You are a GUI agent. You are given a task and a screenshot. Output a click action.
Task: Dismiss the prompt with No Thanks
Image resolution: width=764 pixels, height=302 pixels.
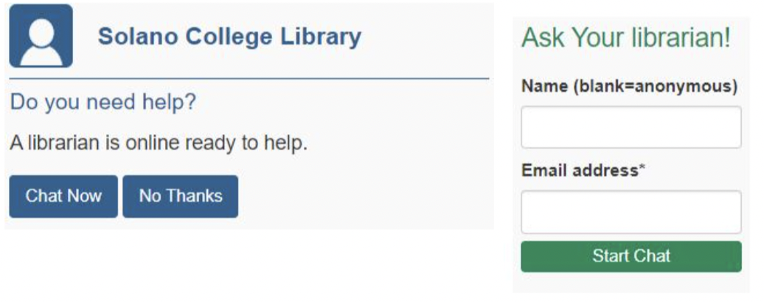180,196
